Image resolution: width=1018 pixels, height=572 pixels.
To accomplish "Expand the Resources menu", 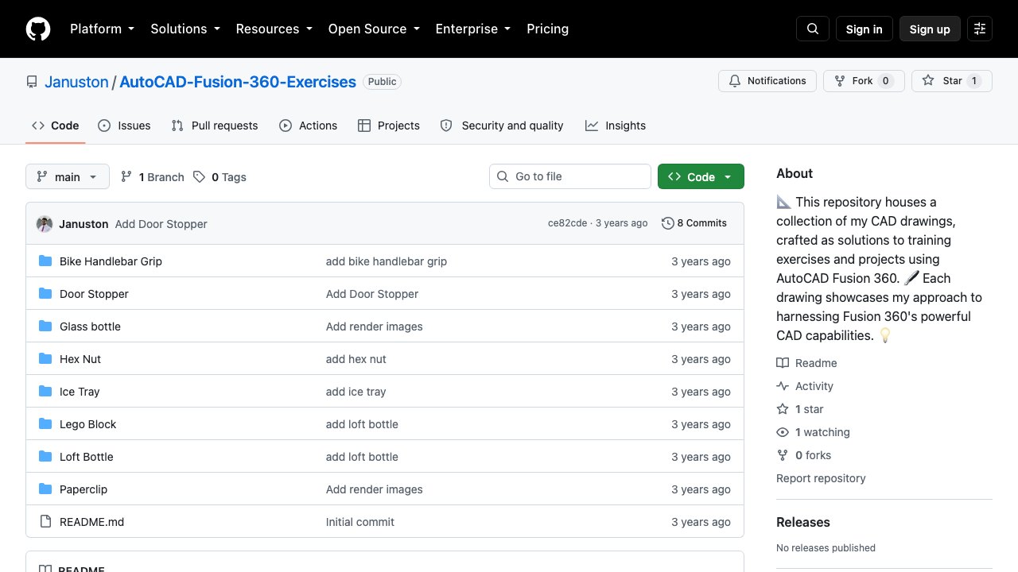I will click(274, 29).
